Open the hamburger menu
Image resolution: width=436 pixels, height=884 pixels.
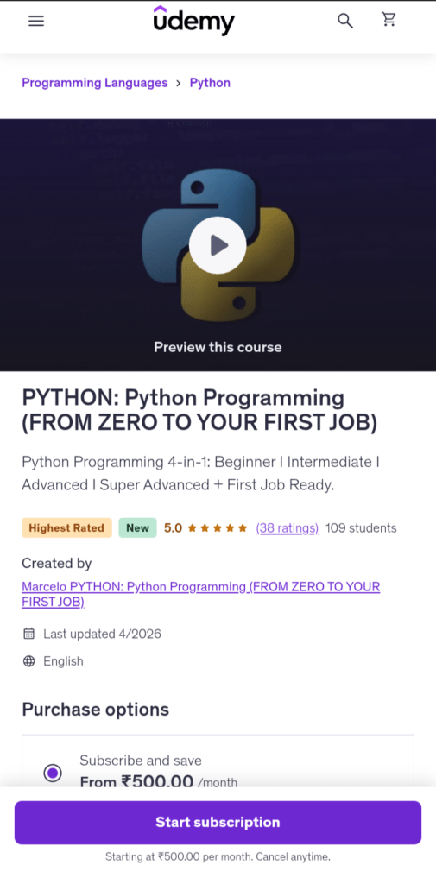pyautogui.click(x=36, y=22)
